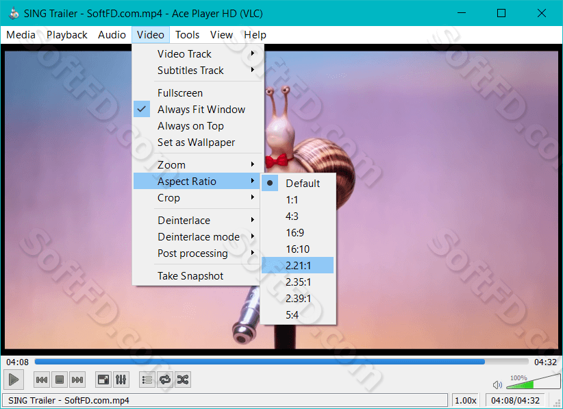Viewport: 563px width, 409px height.
Task: Select the Aspect Ratio submenu entry
Action: coord(197,182)
